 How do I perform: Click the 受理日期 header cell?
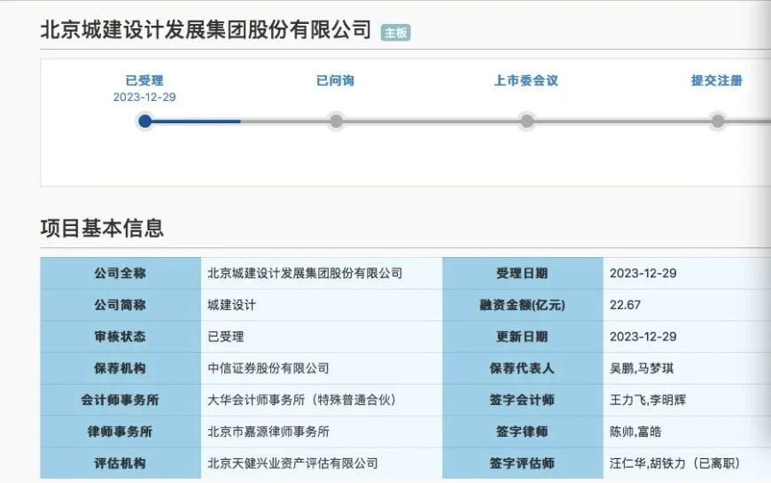tap(523, 273)
